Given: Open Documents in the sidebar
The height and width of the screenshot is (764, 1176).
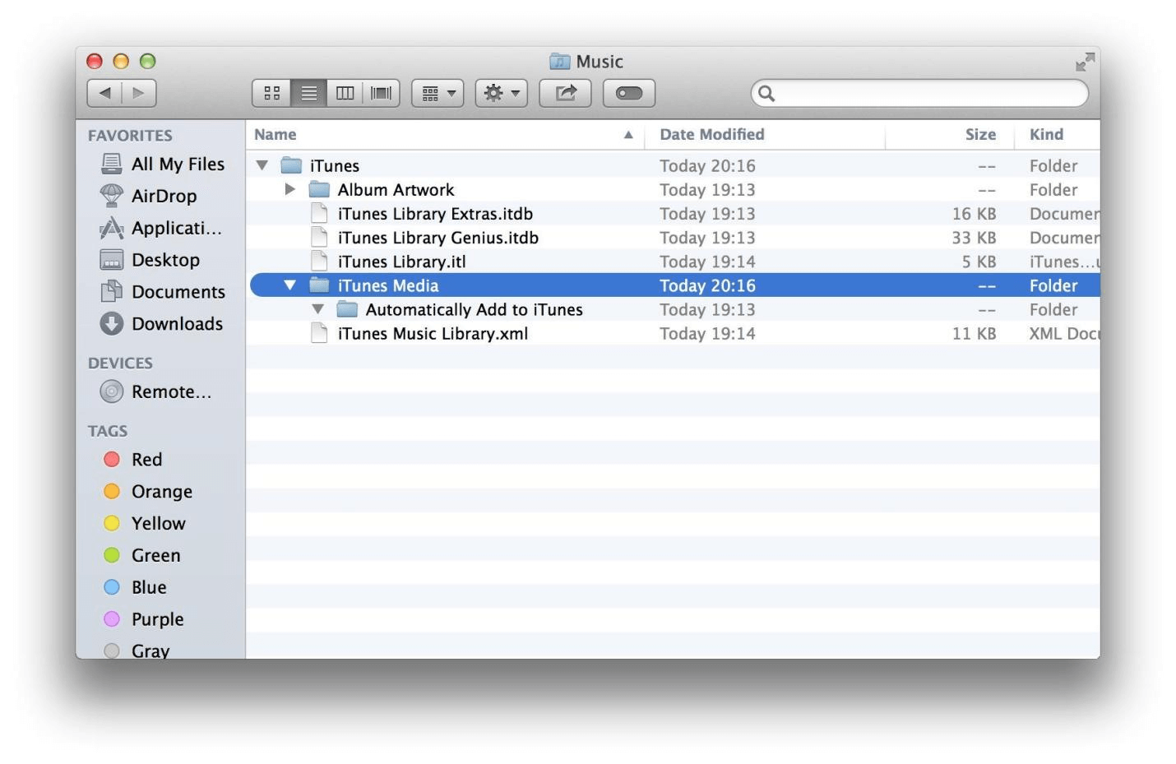Looking at the screenshot, I should click(162, 292).
